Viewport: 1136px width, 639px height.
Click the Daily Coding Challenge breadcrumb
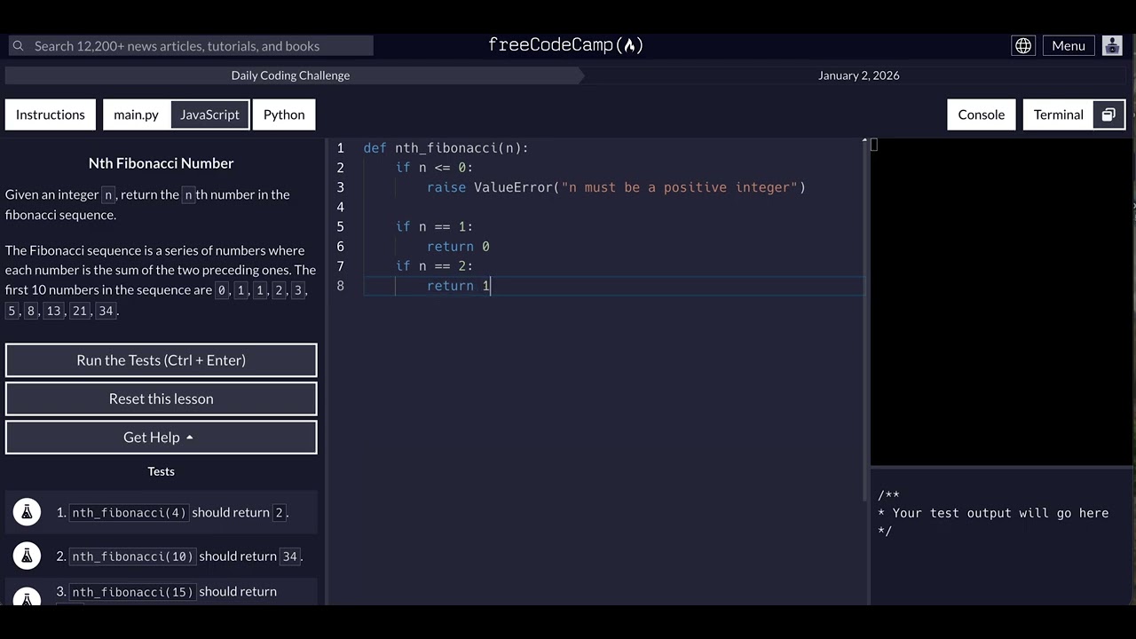[290, 75]
